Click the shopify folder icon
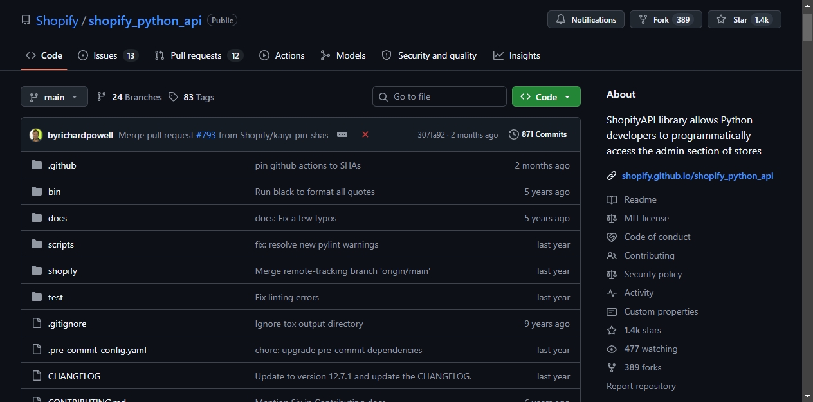The width and height of the screenshot is (813, 402). pos(37,271)
